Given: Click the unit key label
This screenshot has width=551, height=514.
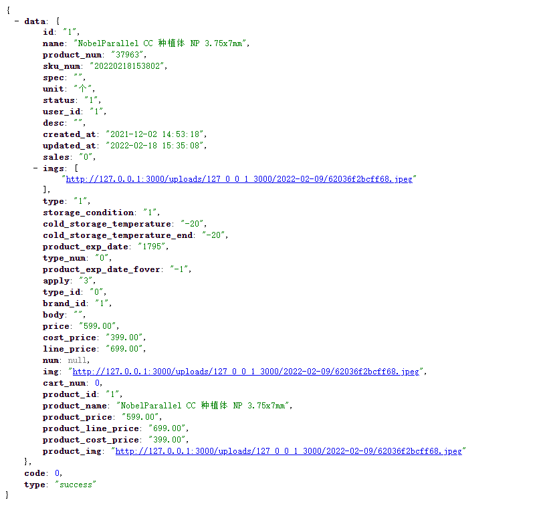Looking at the screenshot, I should click(x=53, y=89).
